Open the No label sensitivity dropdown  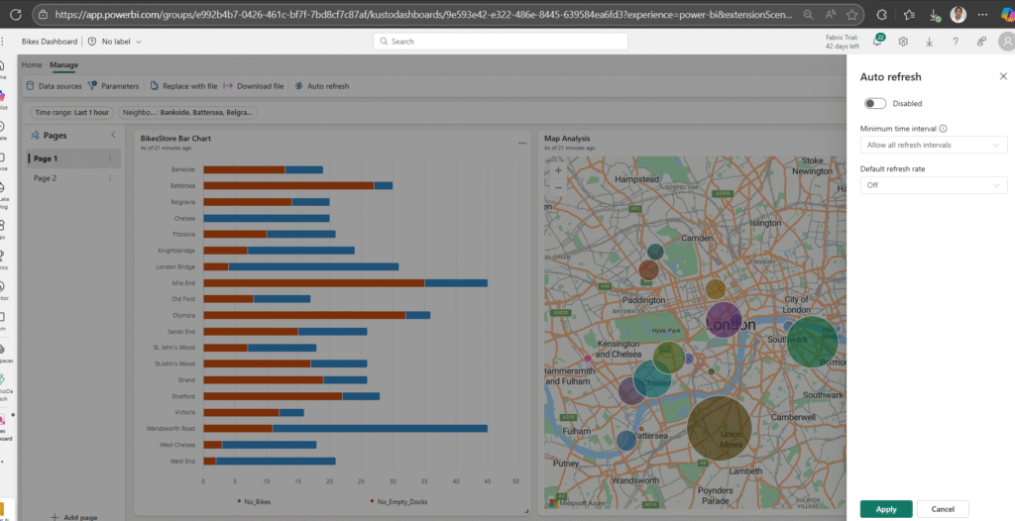115,42
